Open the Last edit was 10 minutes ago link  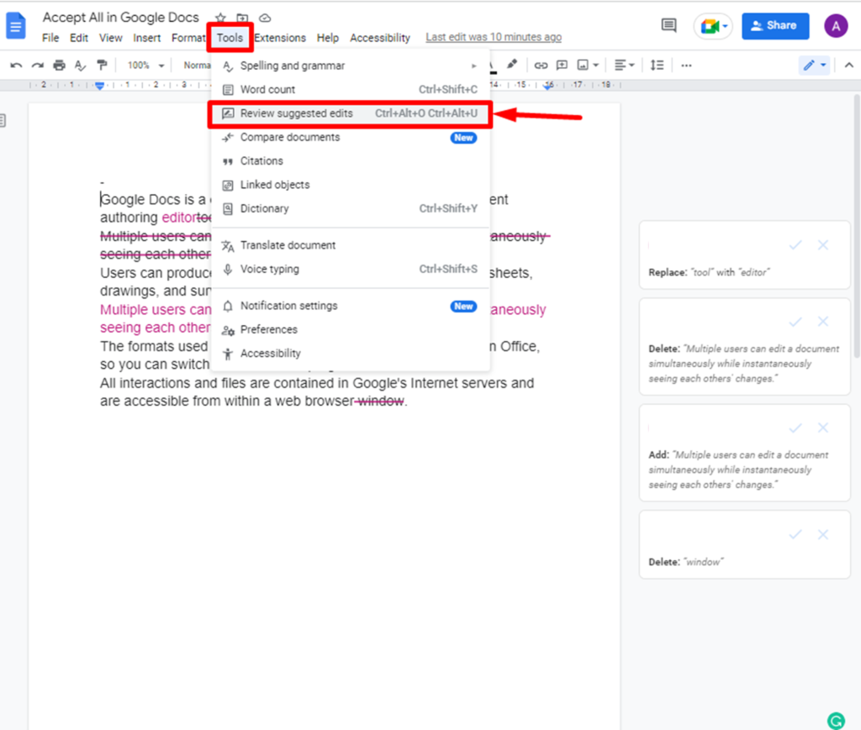point(493,37)
